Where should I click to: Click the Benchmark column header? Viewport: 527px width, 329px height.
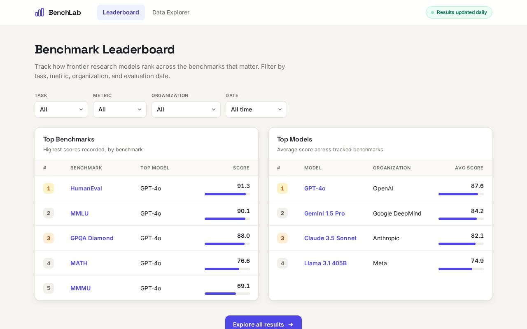pos(86,168)
